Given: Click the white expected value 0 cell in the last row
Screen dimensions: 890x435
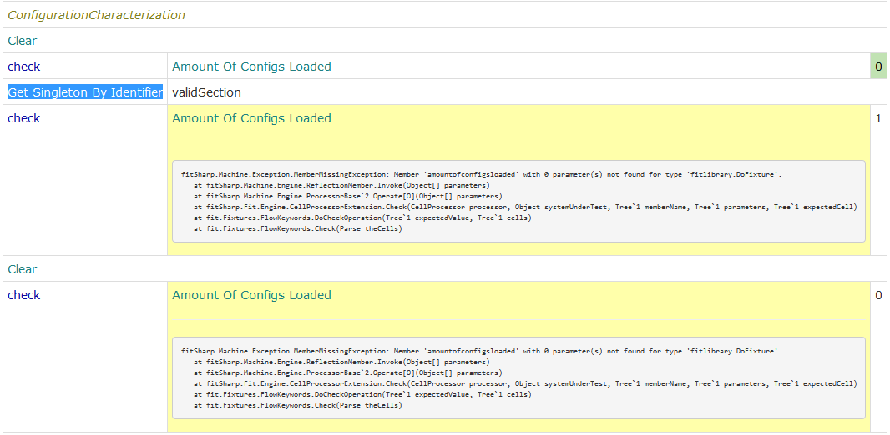Looking at the screenshot, I should pyautogui.click(x=878, y=295).
